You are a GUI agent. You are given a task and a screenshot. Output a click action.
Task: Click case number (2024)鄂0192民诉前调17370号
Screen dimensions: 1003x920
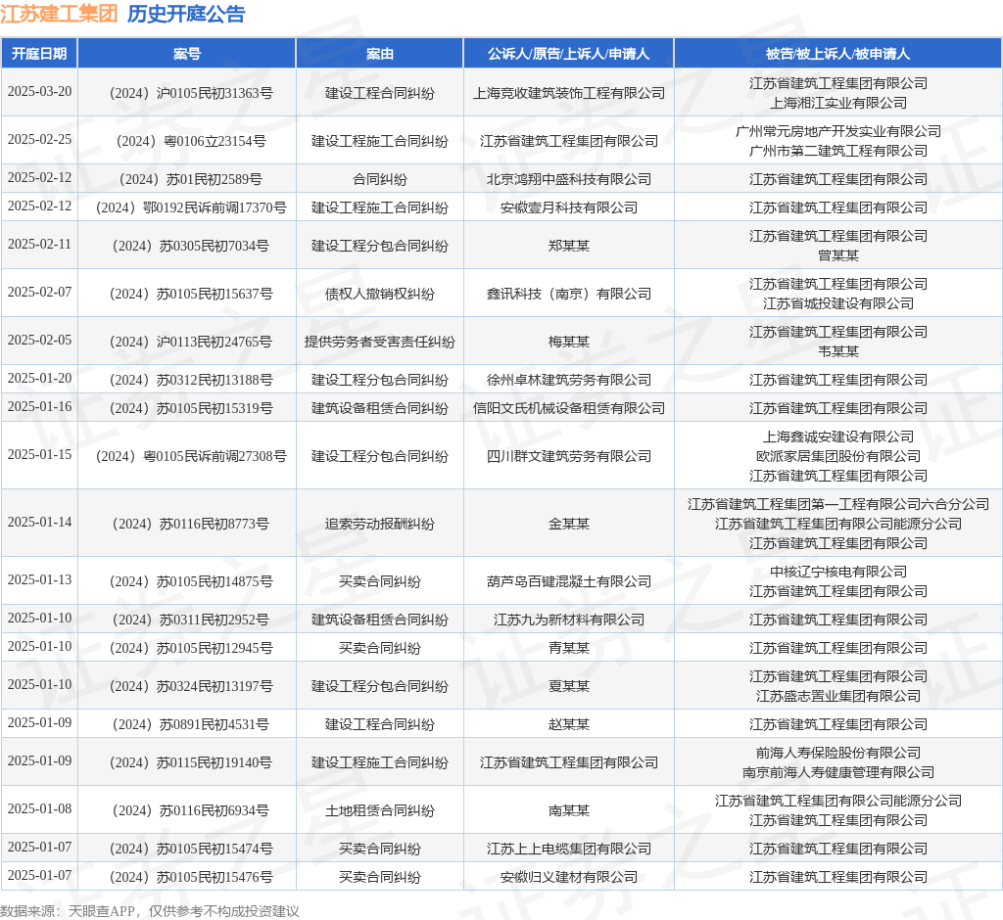191,207
